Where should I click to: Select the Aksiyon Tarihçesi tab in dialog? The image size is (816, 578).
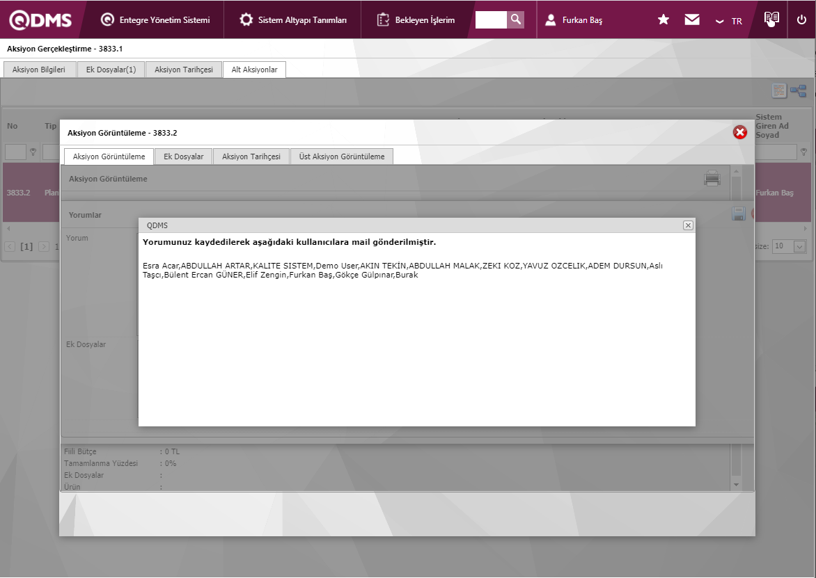point(251,156)
